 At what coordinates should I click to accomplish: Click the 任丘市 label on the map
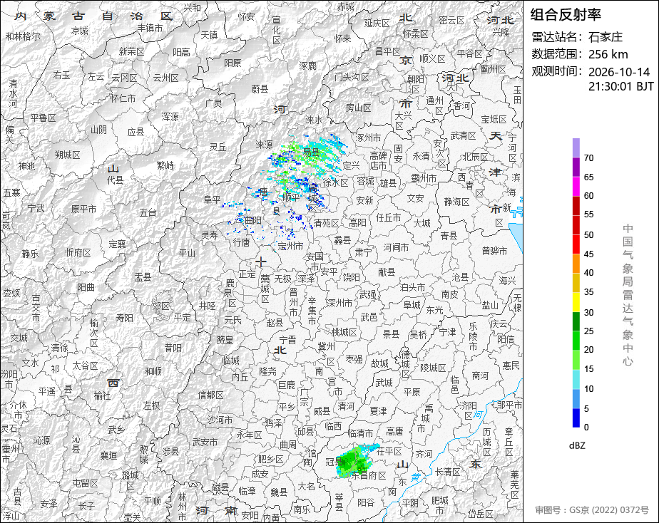[388, 217]
